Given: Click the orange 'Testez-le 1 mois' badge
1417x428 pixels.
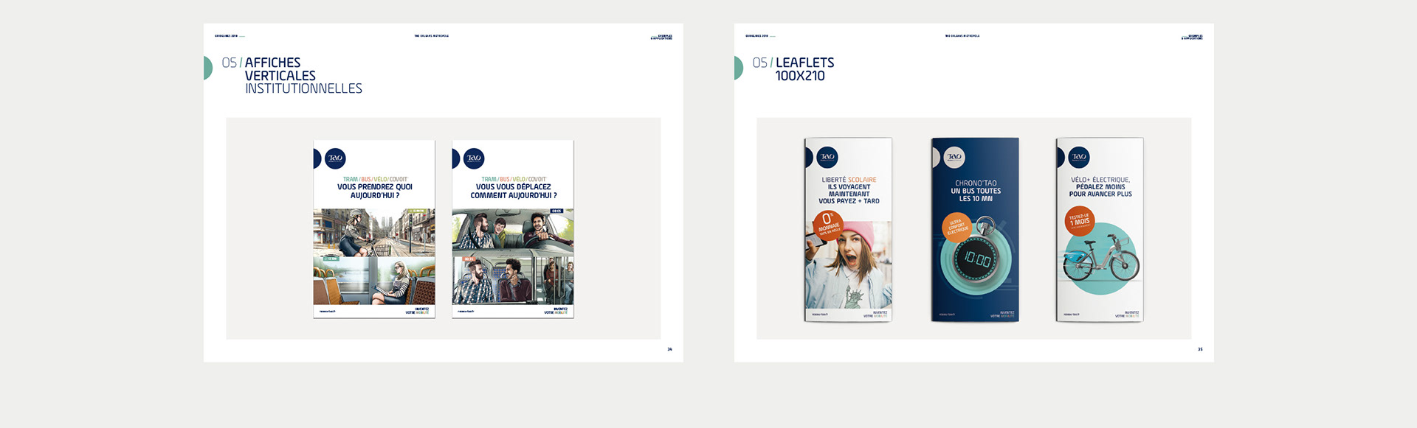Looking at the screenshot, I should pyautogui.click(x=1080, y=221).
